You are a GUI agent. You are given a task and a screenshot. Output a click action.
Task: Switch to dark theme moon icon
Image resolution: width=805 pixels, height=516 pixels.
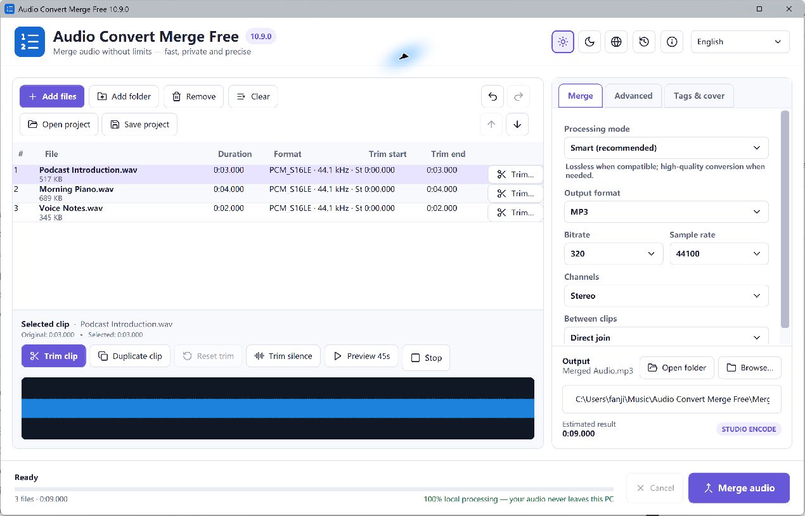pos(589,42)
